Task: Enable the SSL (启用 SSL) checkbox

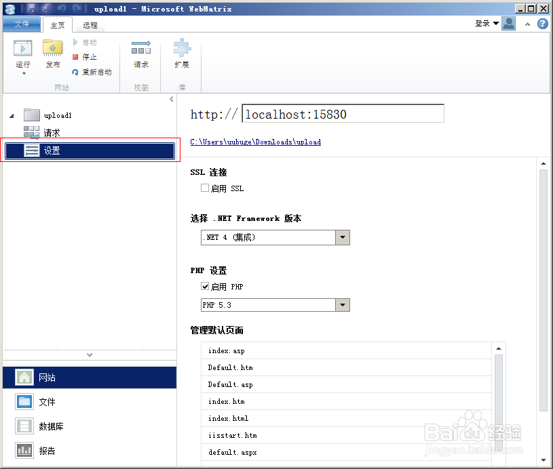Action: point(205,188)
